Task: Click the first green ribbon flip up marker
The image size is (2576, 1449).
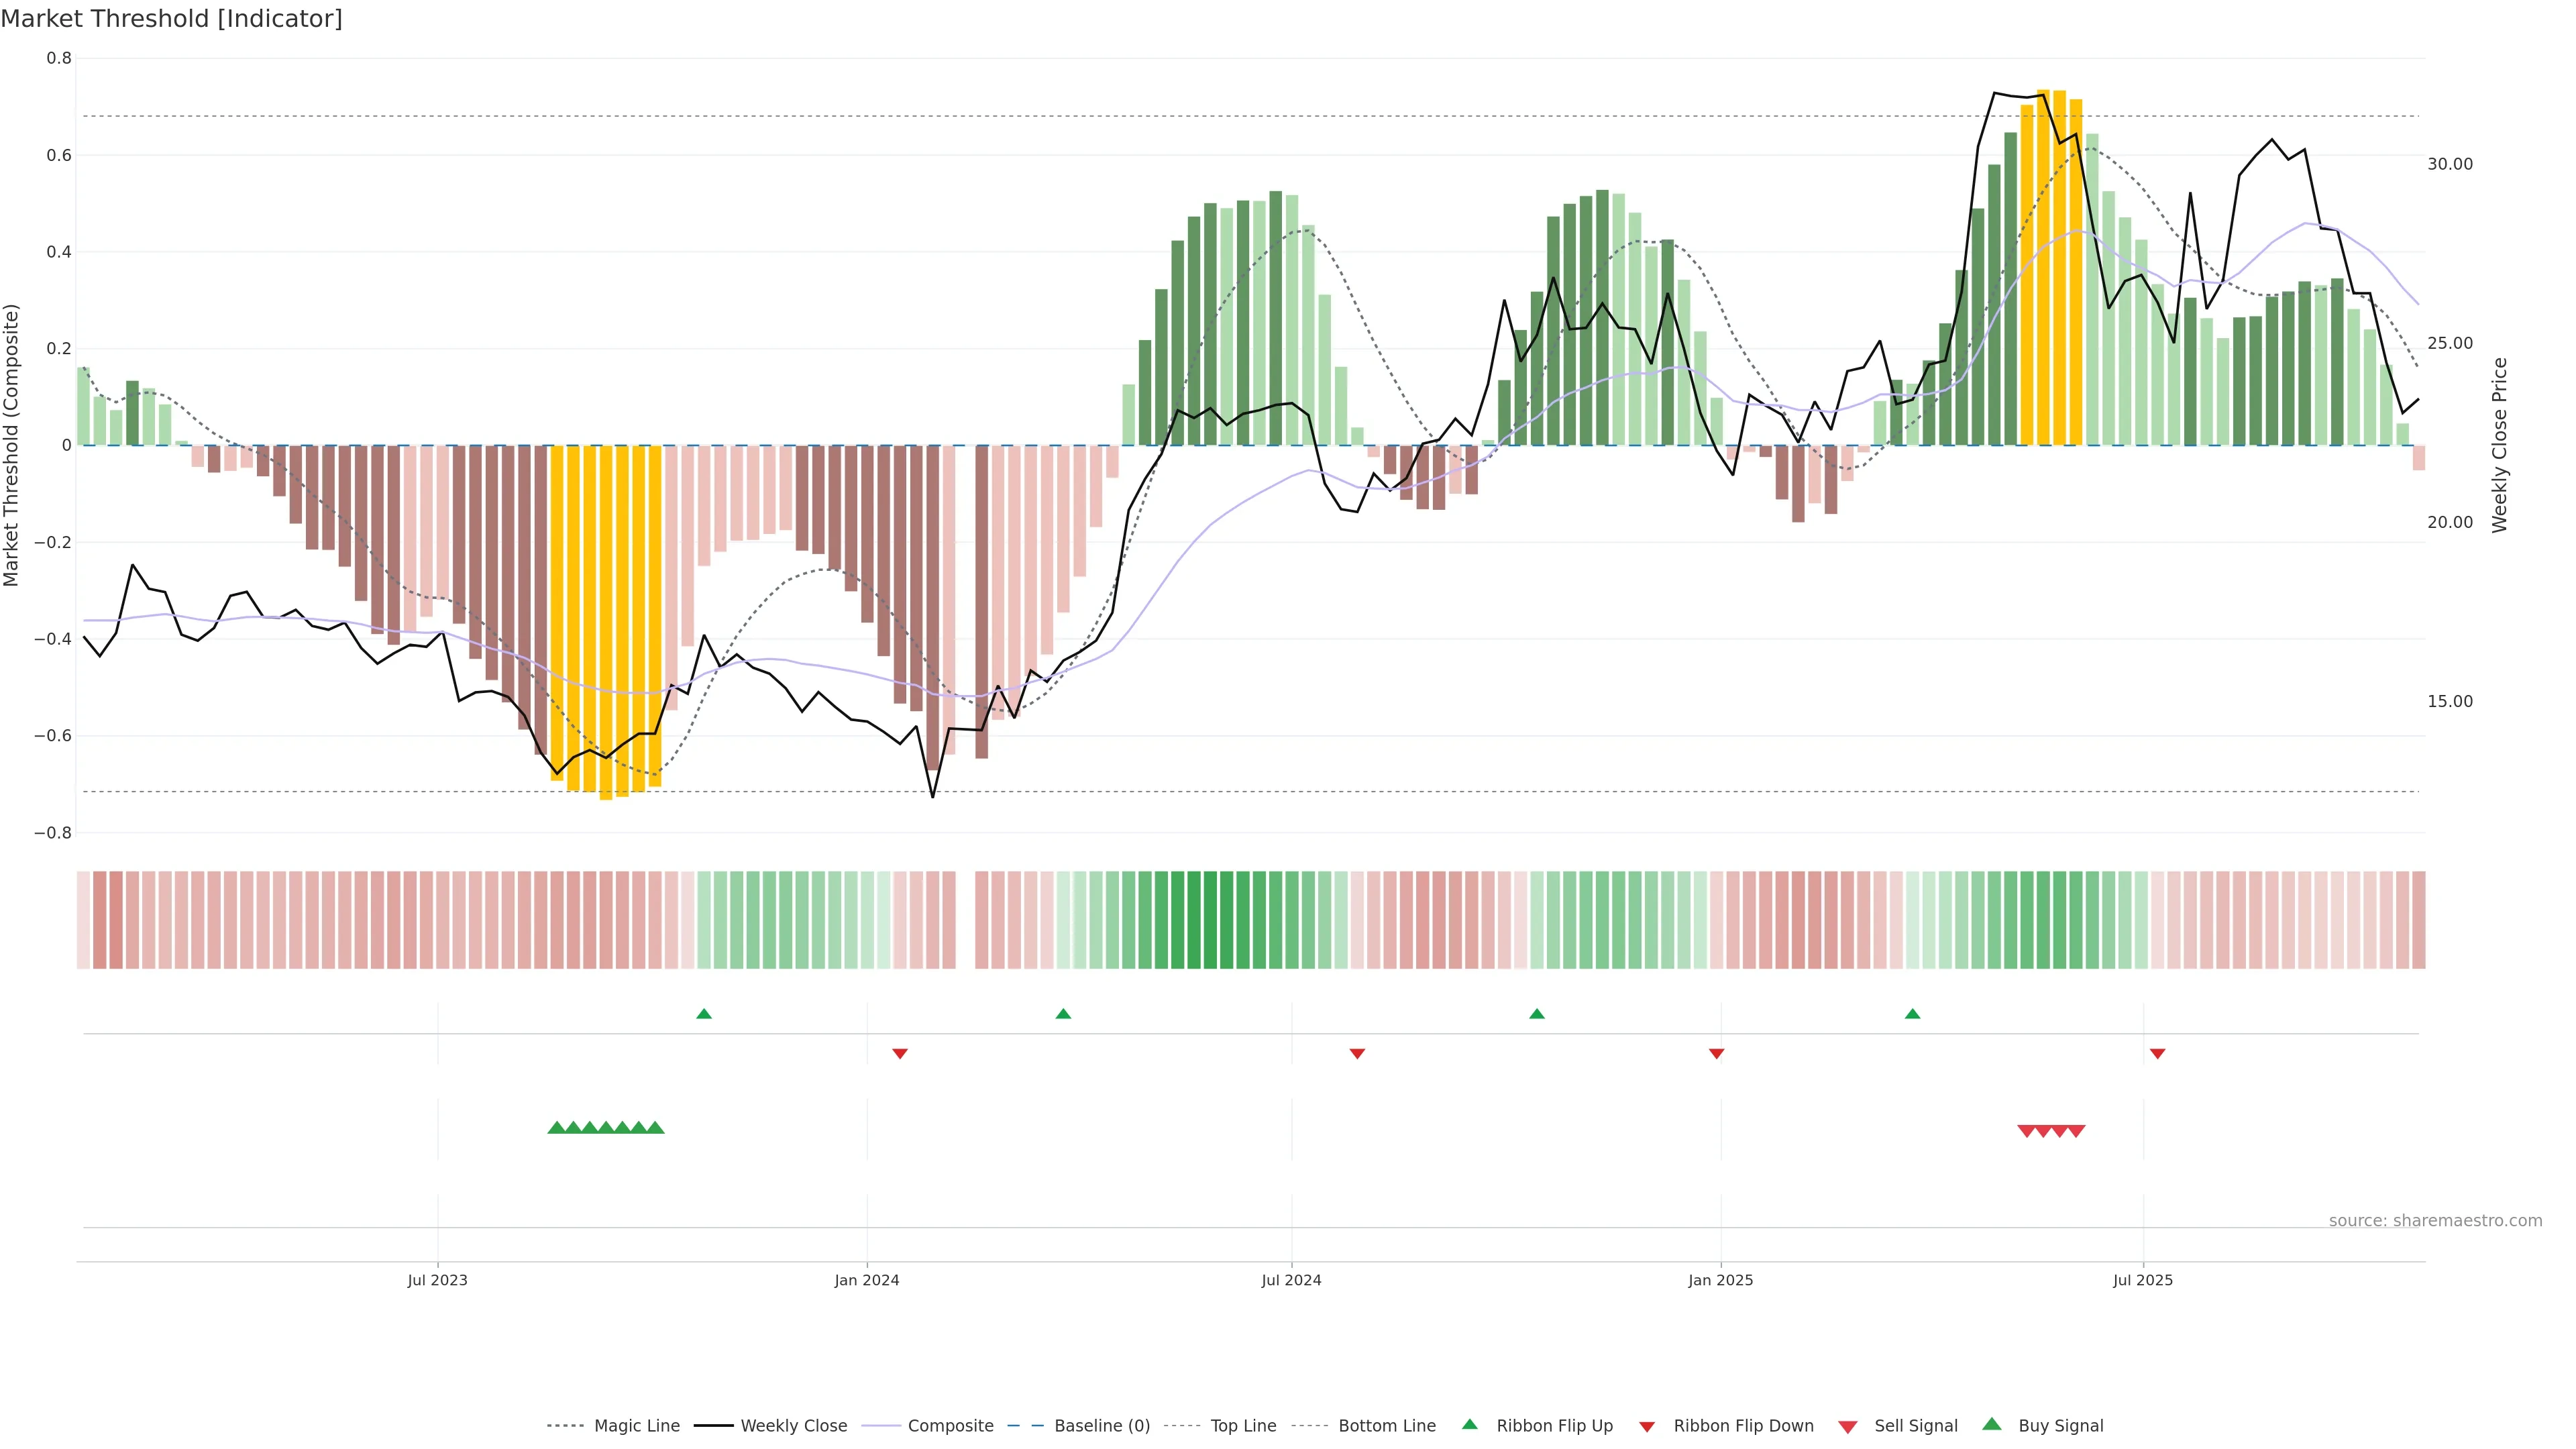Action: click(x=704, y=1014)
